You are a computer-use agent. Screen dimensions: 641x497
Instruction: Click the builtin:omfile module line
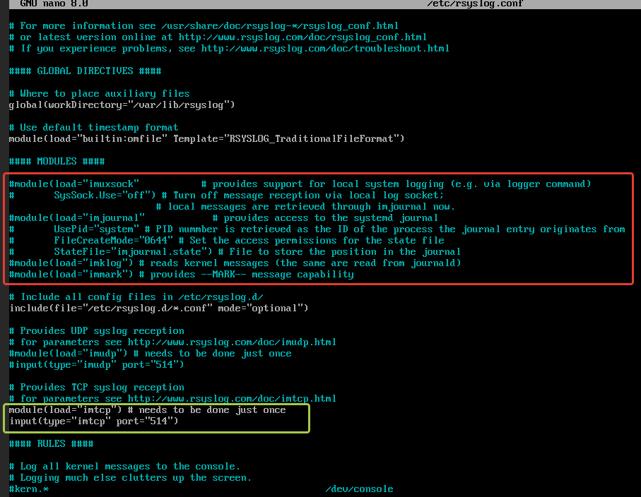click(206, 139)
